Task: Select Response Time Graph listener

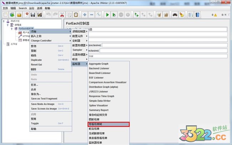Action: pos(109,96)
